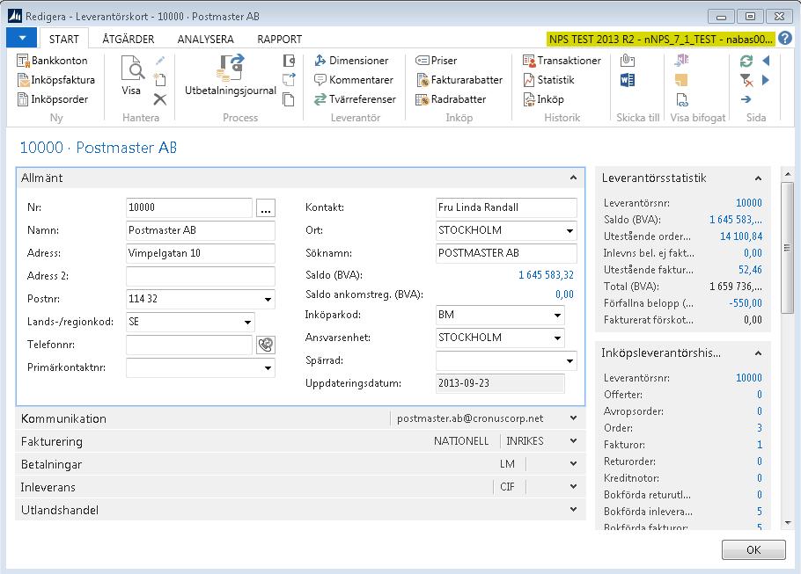Clear filter with funnel icon
This screenshot has width=801, height=574.
[746, 80]
